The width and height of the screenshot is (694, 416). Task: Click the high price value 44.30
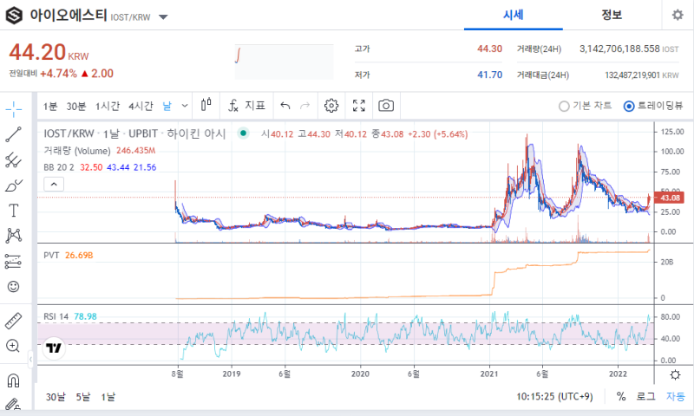(x=489, y=49)
